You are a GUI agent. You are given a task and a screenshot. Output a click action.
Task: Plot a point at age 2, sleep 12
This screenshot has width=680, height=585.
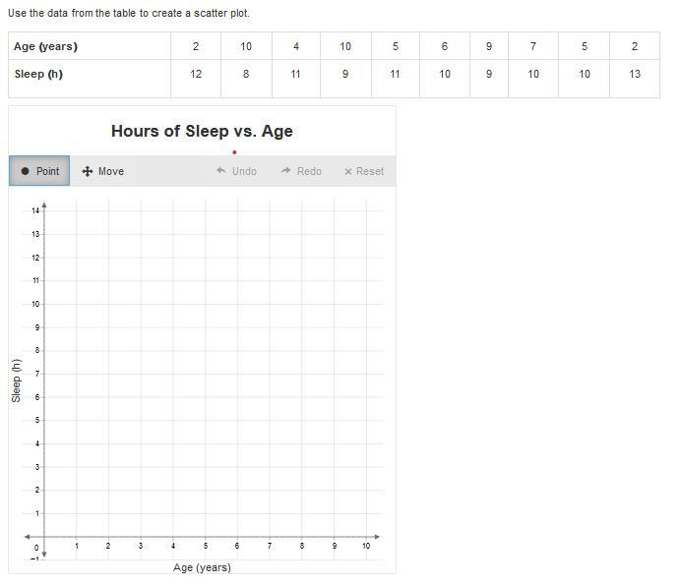[x=108, y=258]
